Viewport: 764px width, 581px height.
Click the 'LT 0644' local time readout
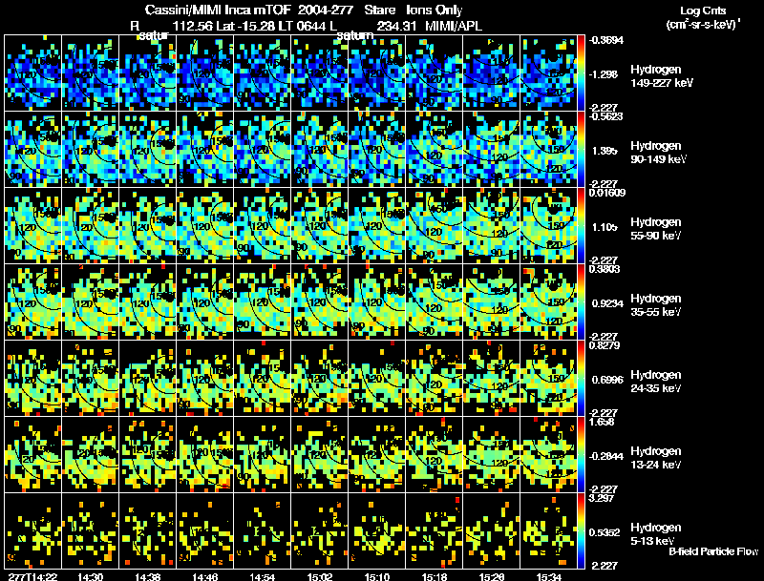303,26
